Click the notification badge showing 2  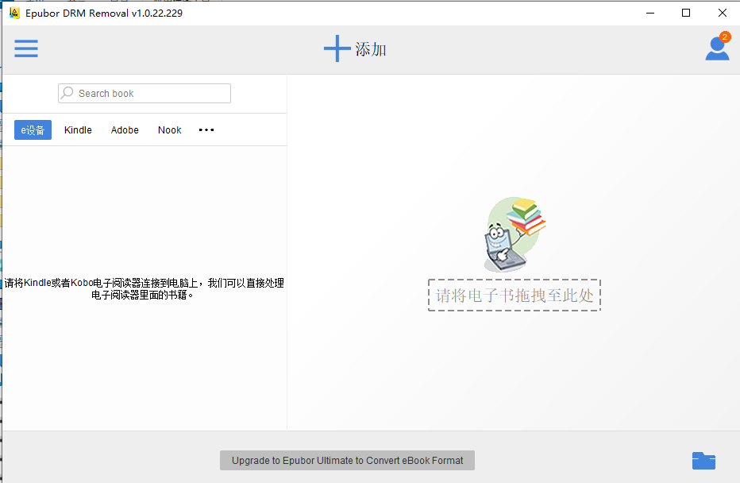pos(725,37)
